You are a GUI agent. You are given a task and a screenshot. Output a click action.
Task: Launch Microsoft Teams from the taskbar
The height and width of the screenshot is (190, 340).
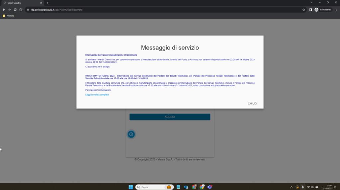pos(210,187)
